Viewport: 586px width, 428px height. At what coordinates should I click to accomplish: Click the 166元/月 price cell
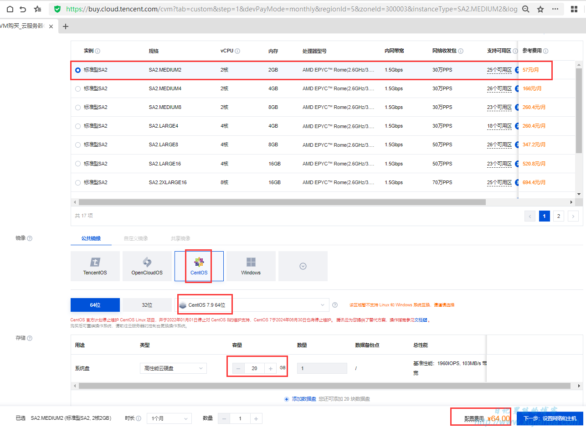(532, 89)
